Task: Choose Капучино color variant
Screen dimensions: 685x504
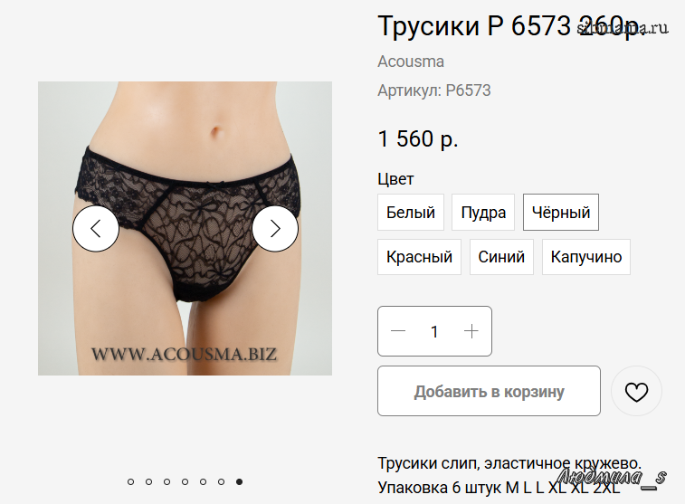Action: click(x=586, y=257)
